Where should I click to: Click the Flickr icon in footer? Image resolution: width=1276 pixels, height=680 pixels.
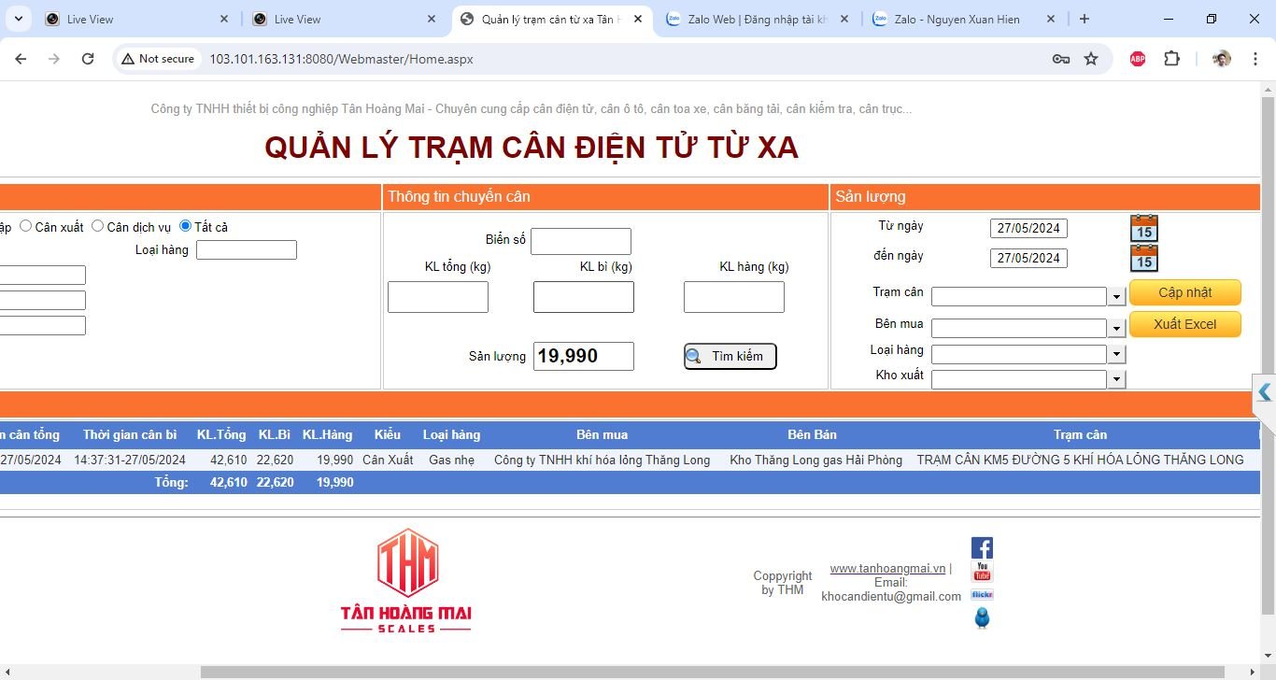(x=982, y=595)
